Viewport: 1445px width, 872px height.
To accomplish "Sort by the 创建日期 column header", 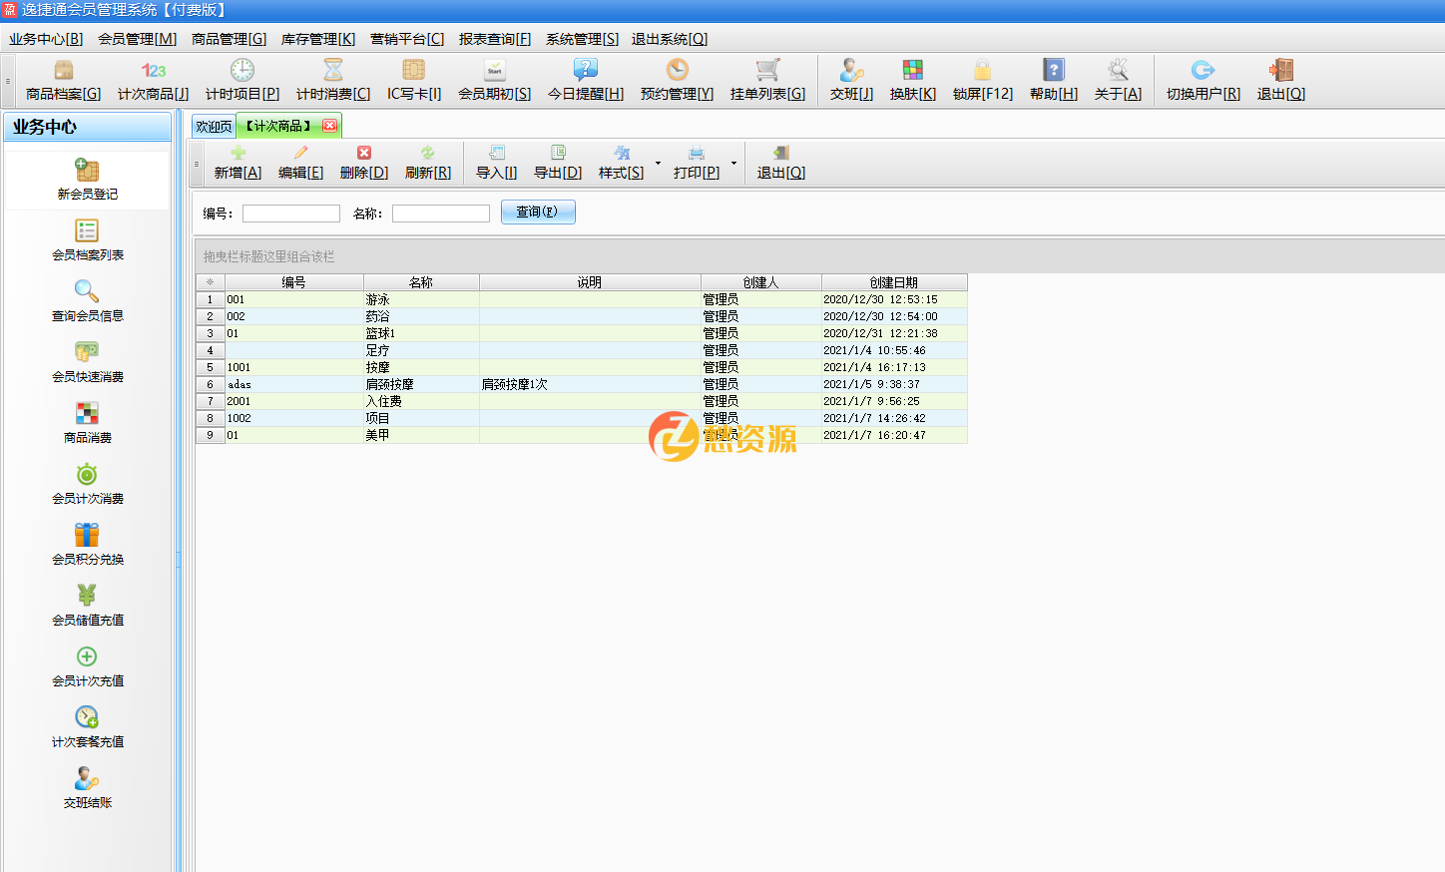I will click(x=893, y=282).
